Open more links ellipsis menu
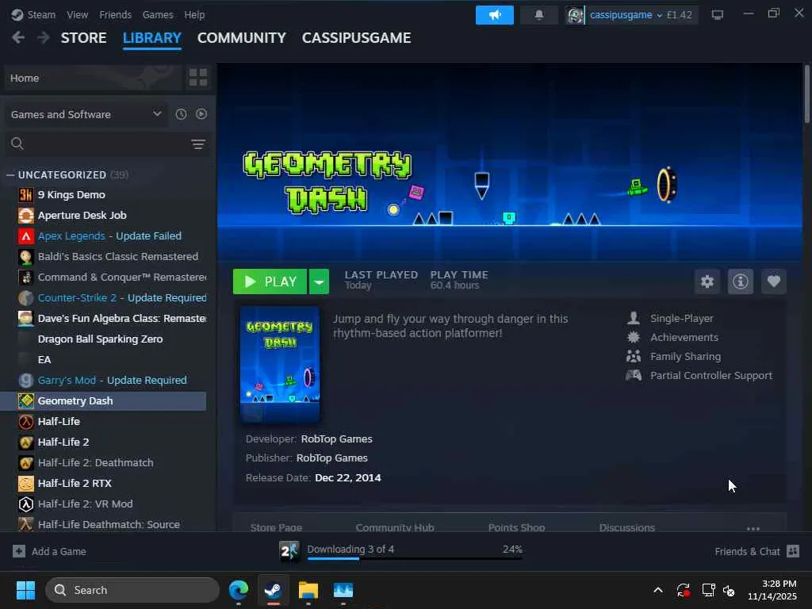The height and width of the screenshot is (609, 812). (753, 529)
